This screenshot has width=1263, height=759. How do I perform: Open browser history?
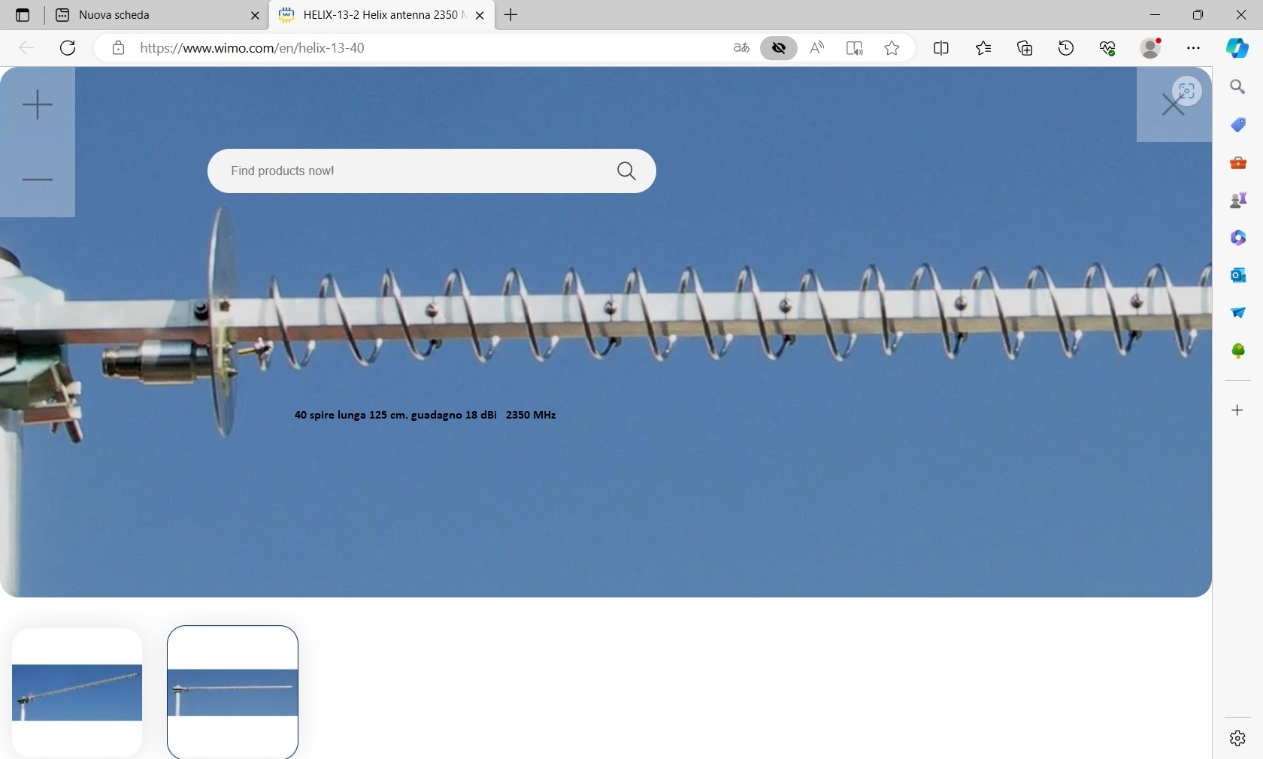pyautogui.click(x=1067, y=48)
